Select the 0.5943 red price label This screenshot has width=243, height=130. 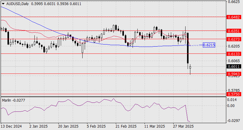234,74
